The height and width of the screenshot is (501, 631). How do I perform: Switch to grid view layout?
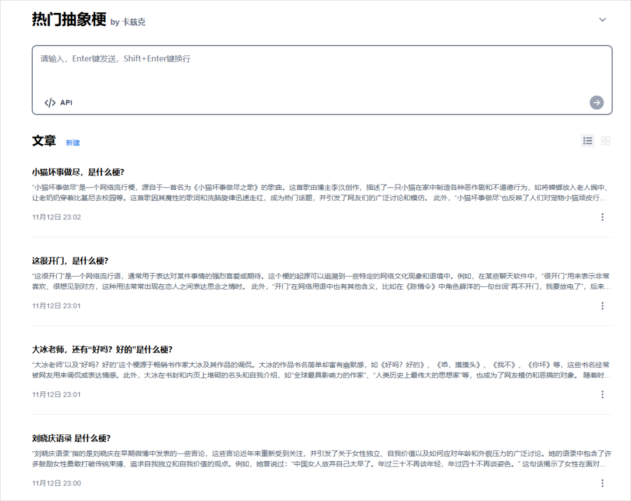[606, 141]
